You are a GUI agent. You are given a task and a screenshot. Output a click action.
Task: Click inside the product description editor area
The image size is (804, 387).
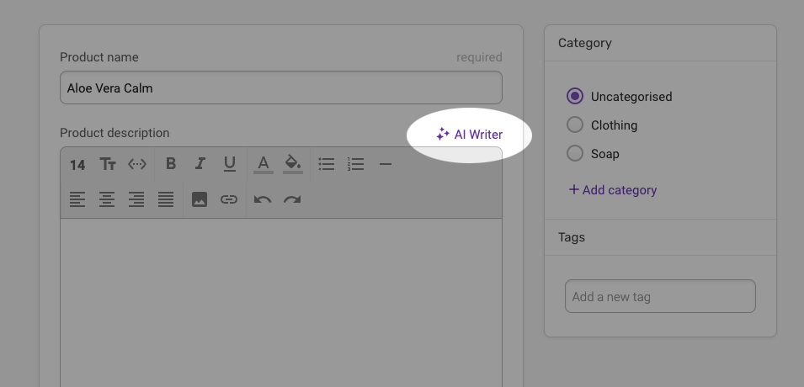[281, 302]
